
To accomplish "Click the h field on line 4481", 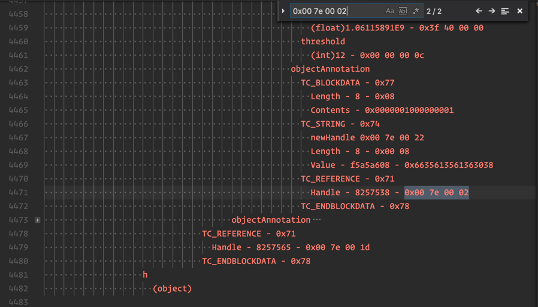I will coord(145,275).
